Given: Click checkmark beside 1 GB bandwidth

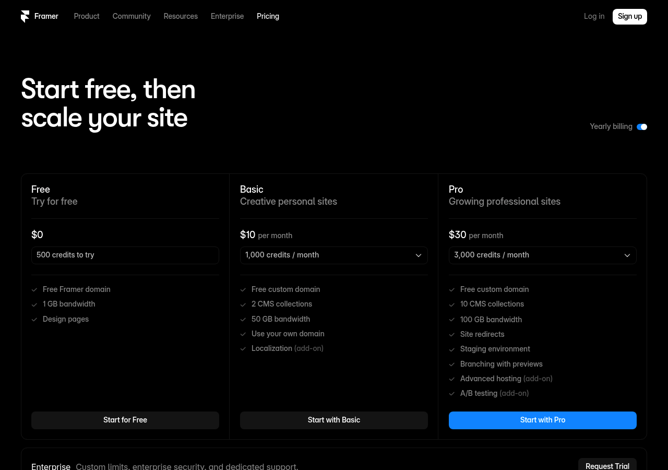Looking at the screenshot, I should (34, 304).
